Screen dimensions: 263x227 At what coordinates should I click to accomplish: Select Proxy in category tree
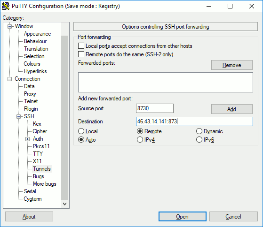tap(30, 94)
